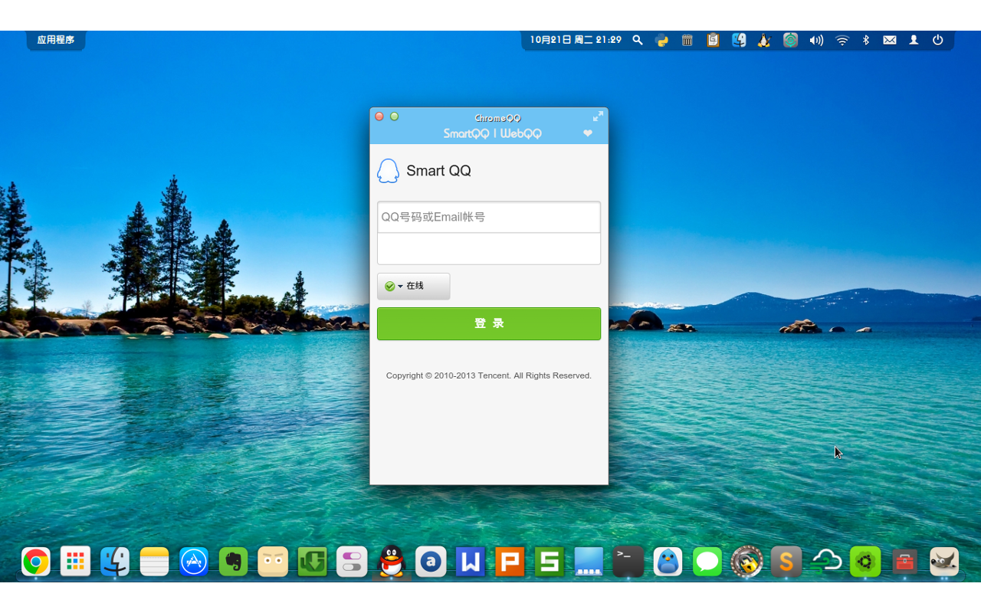Screen dimensions: 981x613
Task: Launch WPS Writer blue W in dock
Action: tap(471, 562)
